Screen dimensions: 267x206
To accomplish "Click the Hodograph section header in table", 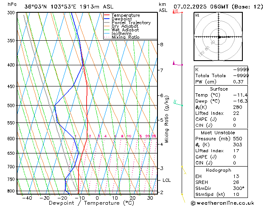I will (219, 170).
